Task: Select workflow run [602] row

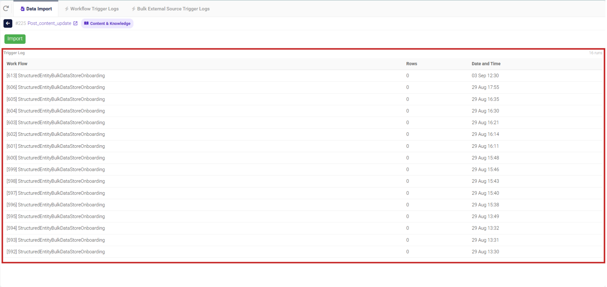Action: coord(303,134)
